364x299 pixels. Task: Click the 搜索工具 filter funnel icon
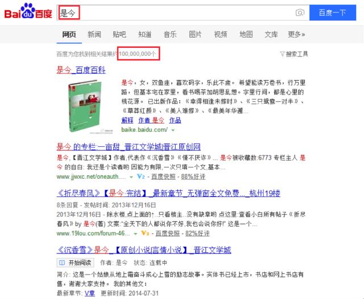282,54
